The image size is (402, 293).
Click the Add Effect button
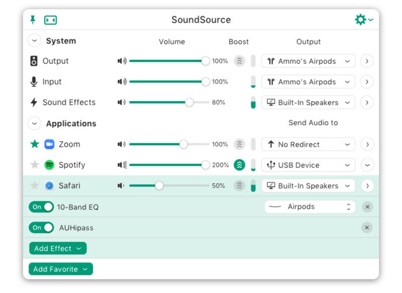point(57,248)
